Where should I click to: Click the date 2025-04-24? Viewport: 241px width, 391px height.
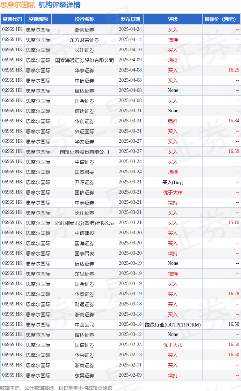[x=130, y=29]
